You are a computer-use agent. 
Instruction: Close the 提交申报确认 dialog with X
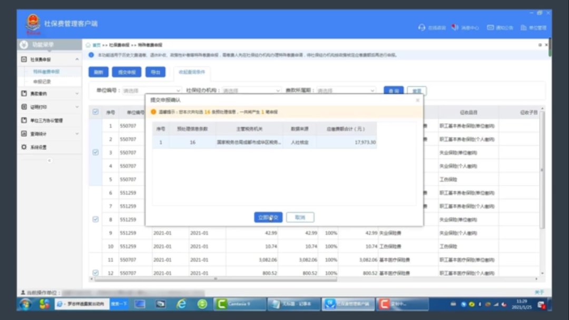pyautogui.click(x=417, y=100)
